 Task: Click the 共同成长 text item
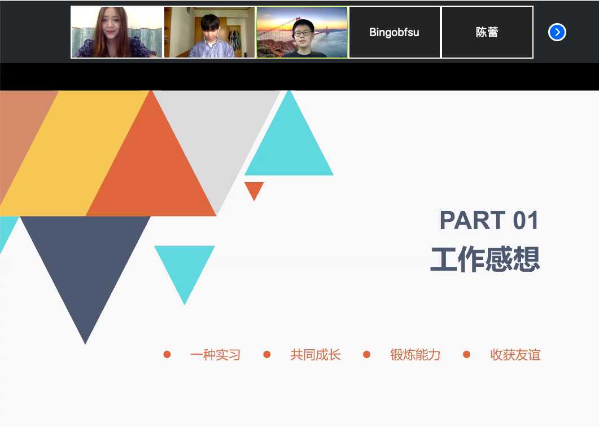pos(315,355)
